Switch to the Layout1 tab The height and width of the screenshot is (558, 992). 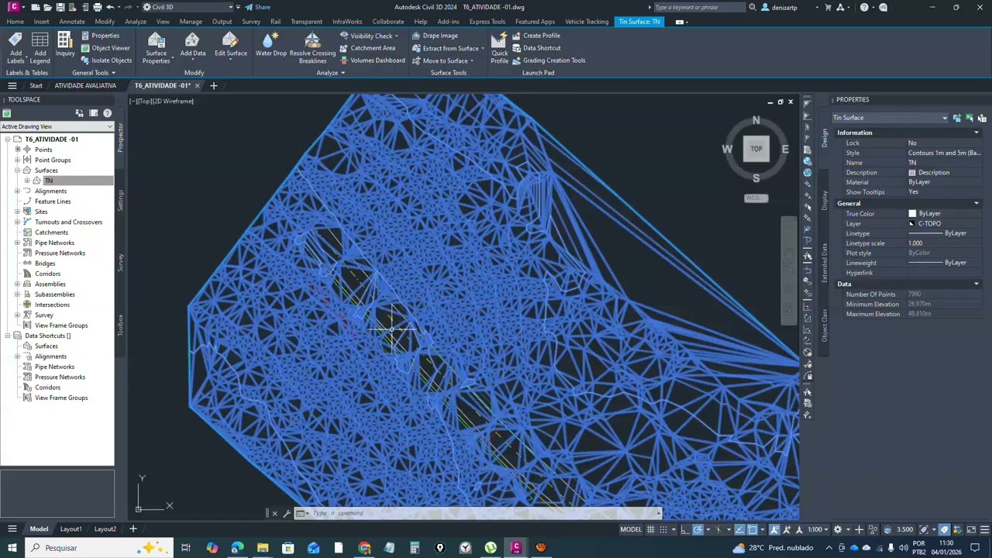coord(71,529)
